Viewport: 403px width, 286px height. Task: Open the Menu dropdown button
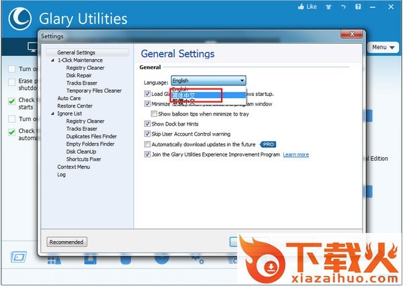click(x=382, y=48)
